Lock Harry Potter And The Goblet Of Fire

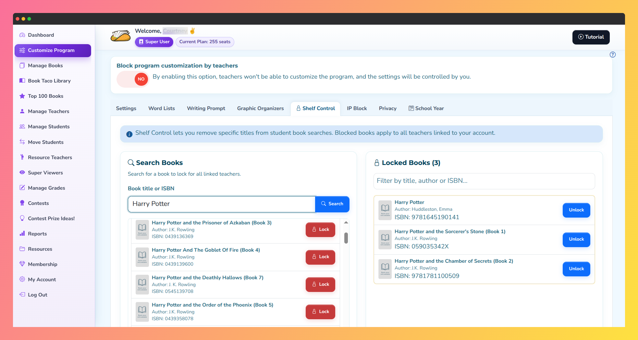pyautogui.click(x=320, y=257)
